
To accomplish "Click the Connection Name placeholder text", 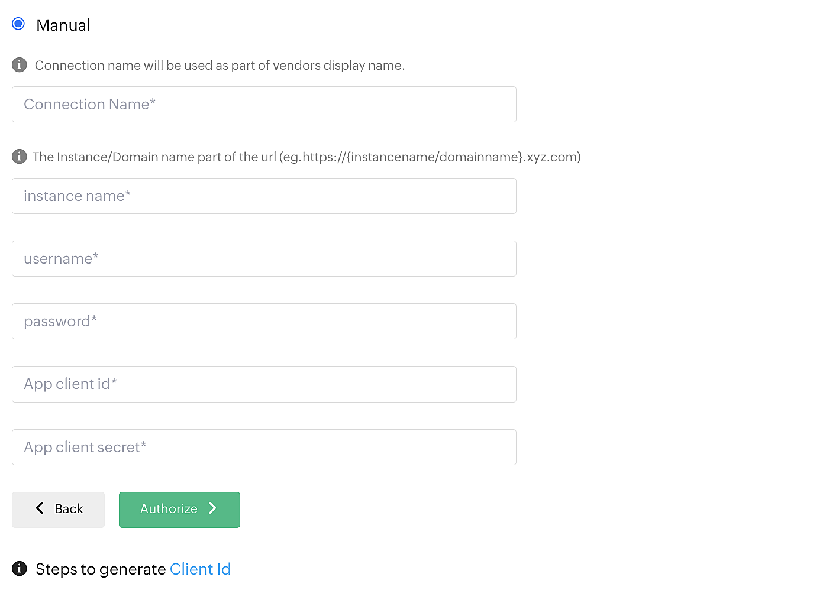I will [89, 104].
